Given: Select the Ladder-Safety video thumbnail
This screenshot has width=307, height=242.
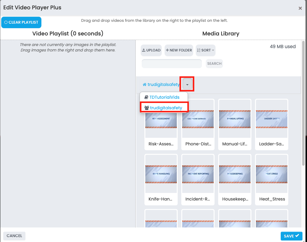Looking at the screenshot, I should pos(272,119).
